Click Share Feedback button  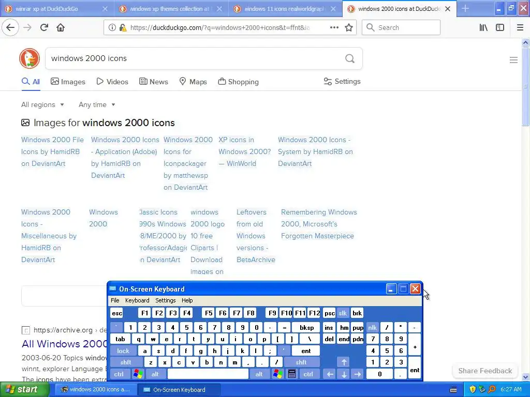point(485,371)
